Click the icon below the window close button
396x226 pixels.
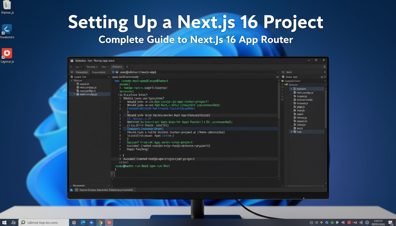pos(324,67)
